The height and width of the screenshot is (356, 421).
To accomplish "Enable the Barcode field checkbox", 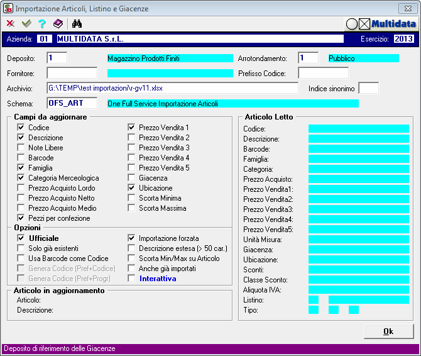I will point(21,158).
